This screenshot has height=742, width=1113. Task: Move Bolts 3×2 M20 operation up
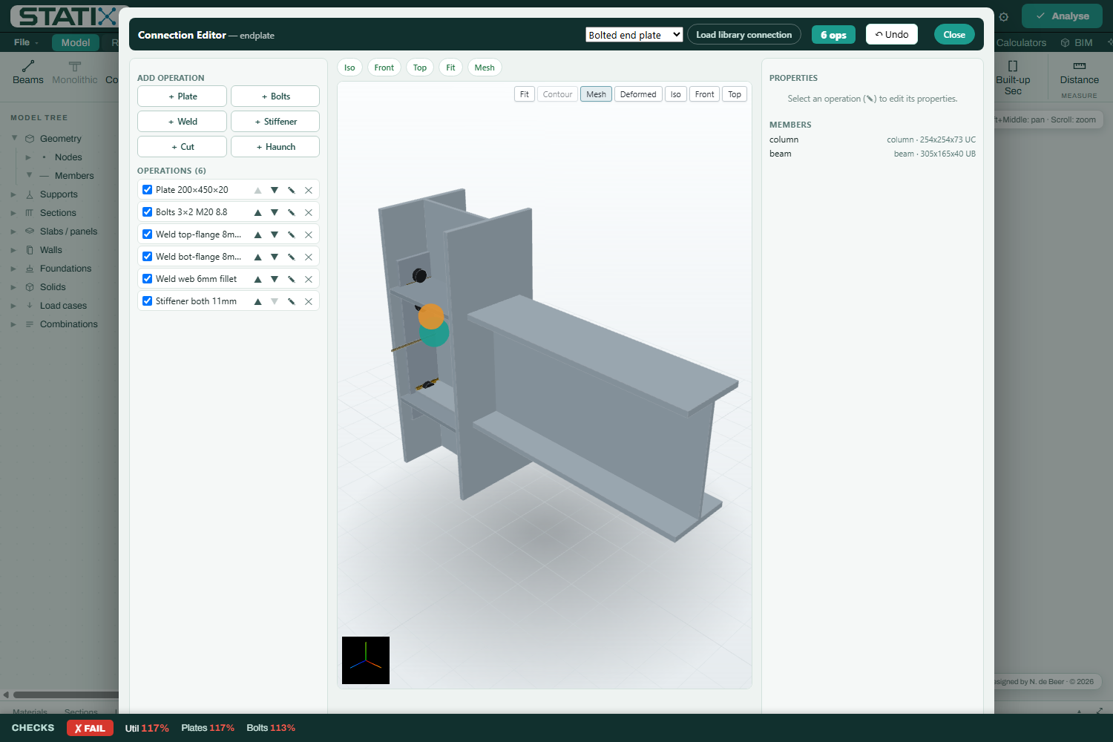[257, 212]
